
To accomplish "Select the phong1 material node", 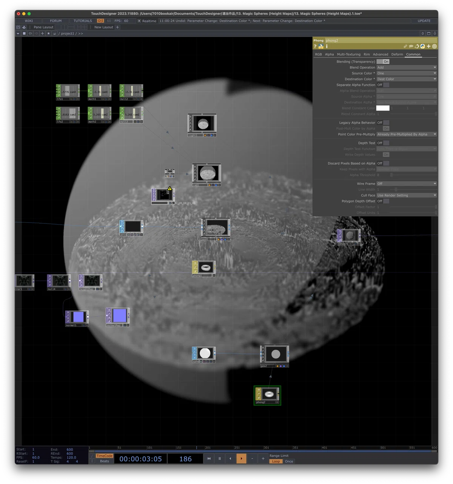I will point(204,268).
